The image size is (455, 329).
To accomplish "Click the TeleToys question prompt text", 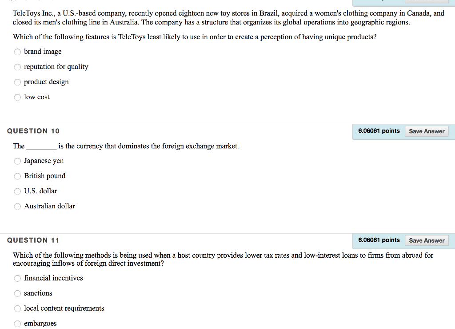I will click(x=195, y=37).
